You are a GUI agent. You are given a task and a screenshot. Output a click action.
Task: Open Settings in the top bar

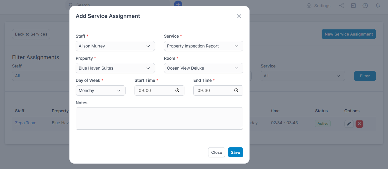click(x=318, y=6)
